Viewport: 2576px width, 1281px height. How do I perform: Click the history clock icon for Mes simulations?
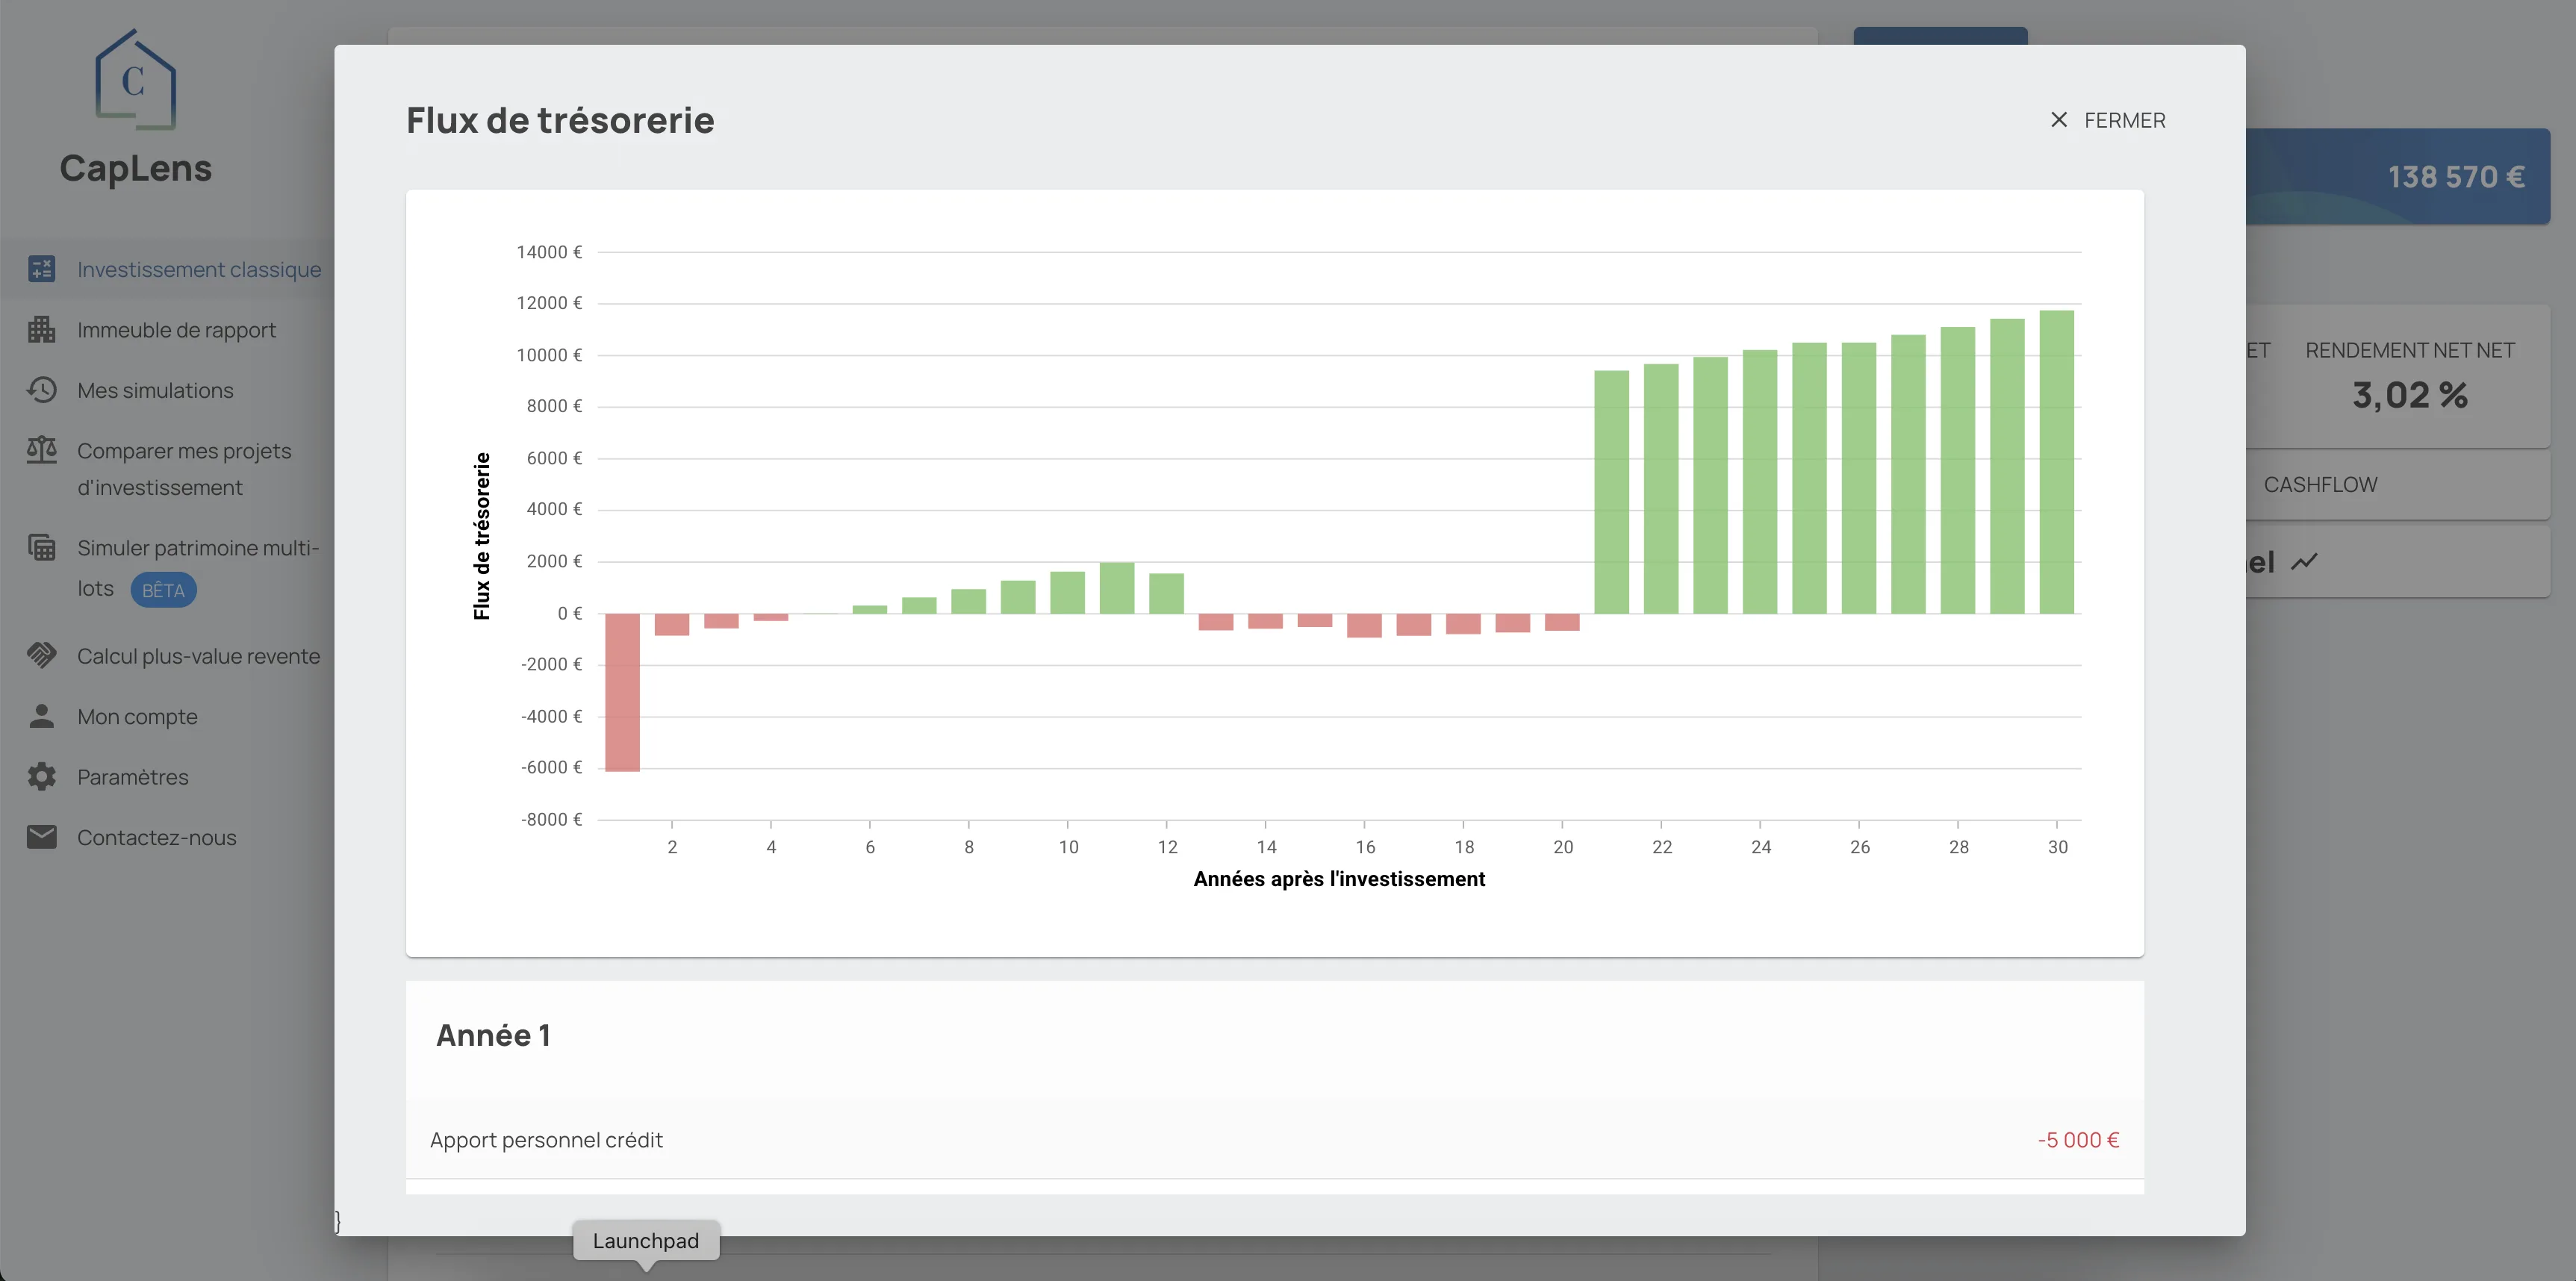click(x=41, y=390)
